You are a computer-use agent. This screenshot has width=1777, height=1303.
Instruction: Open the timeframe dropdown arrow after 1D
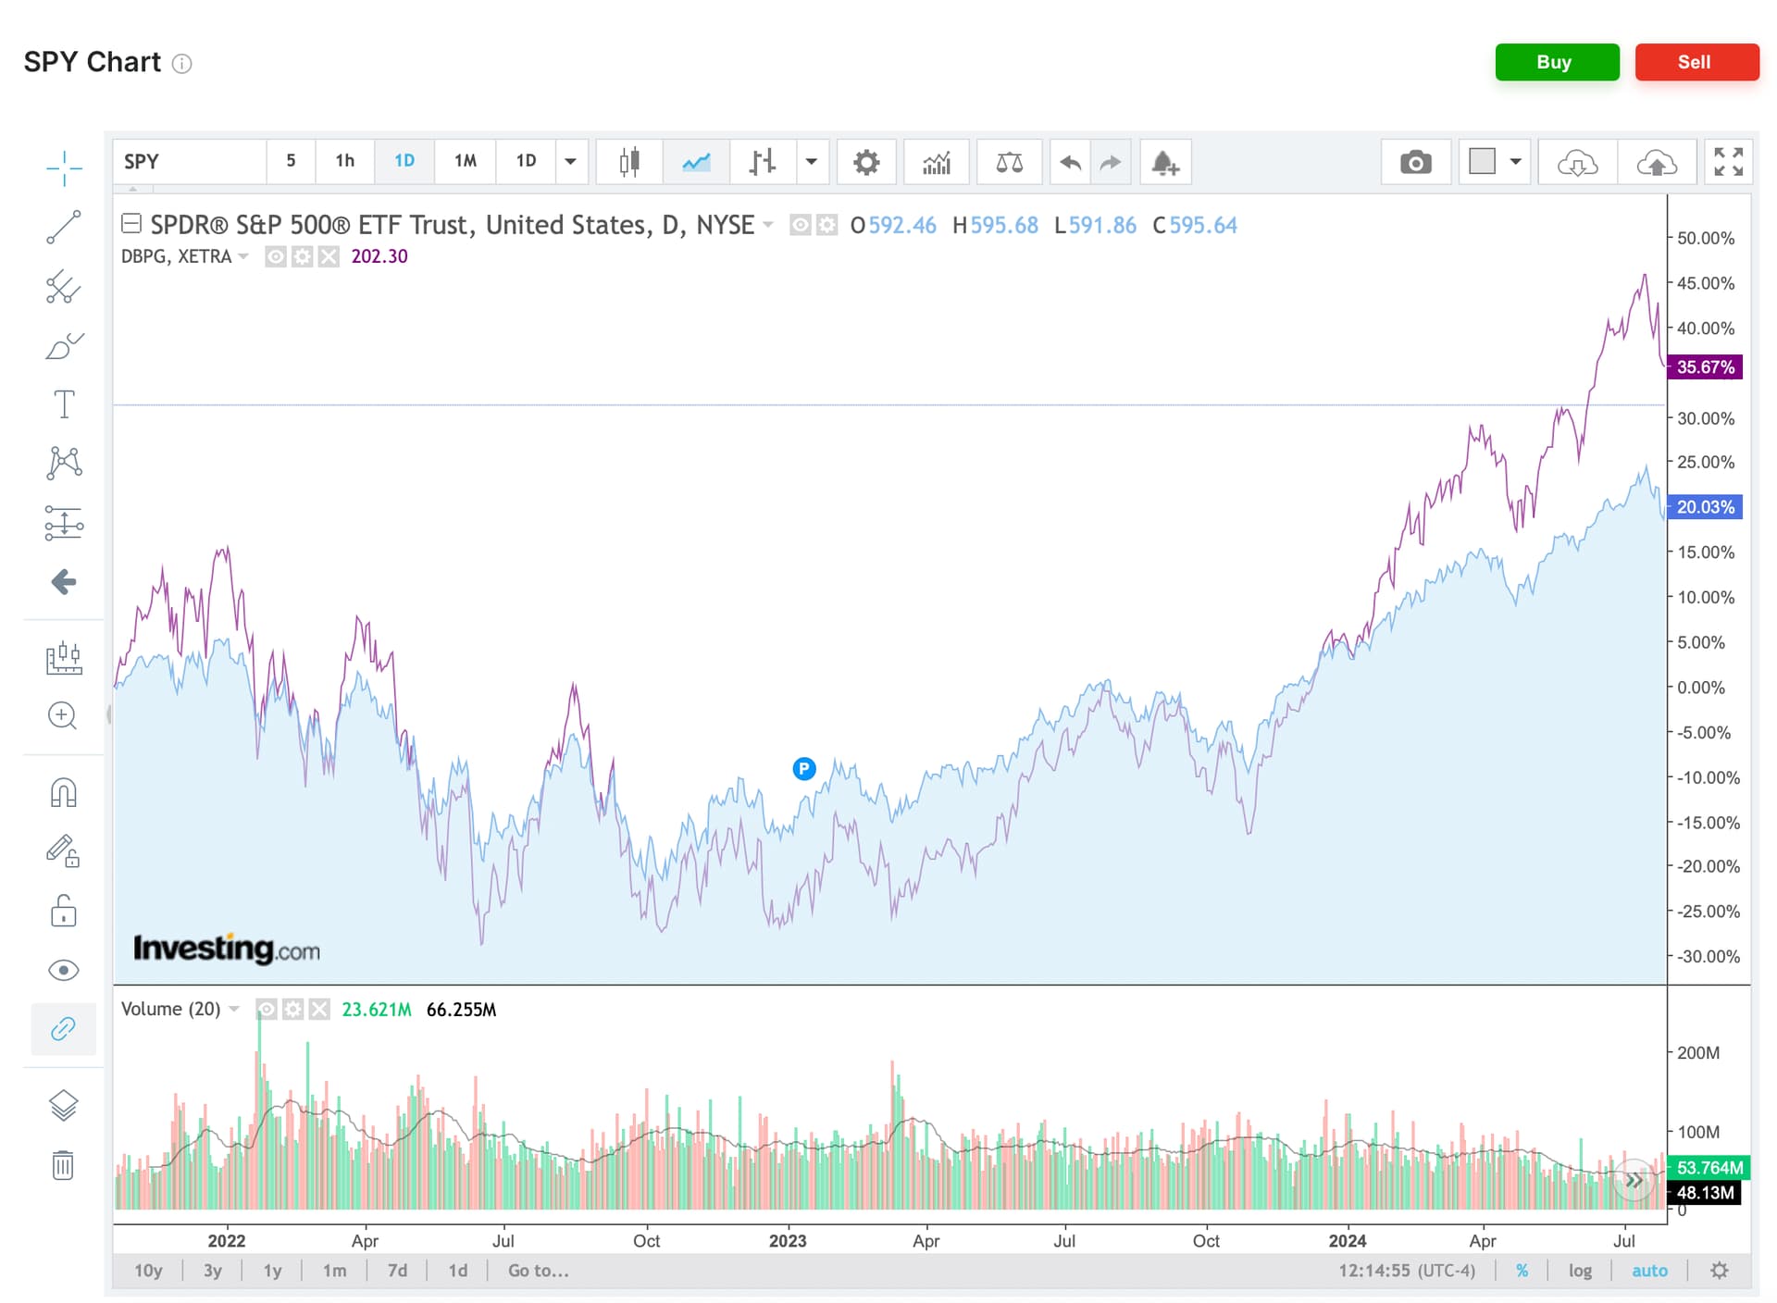(x=571, y=162)
